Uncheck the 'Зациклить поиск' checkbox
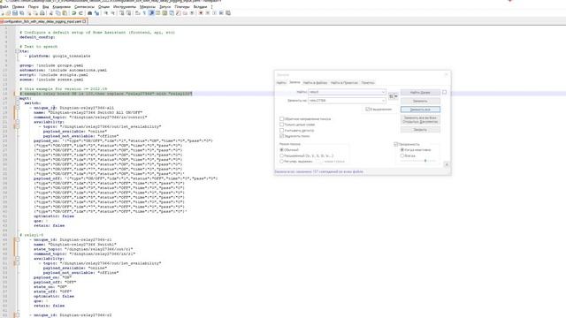The image size is (566, 318). point(281,136)
